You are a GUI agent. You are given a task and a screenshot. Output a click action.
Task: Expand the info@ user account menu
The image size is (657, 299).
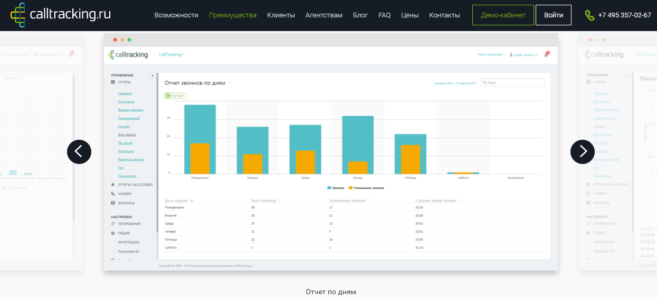(525, 54)
